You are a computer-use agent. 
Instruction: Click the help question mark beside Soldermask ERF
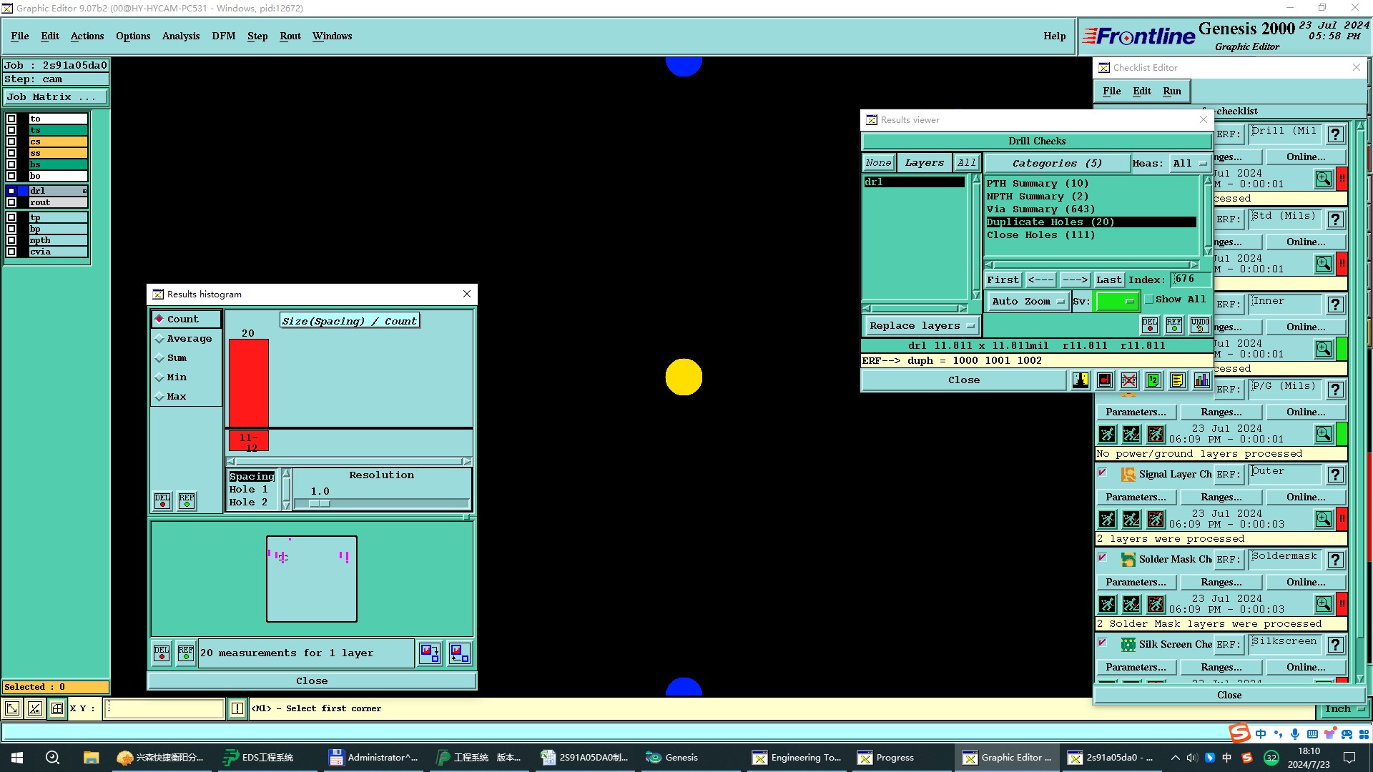tap(1335, 560)
